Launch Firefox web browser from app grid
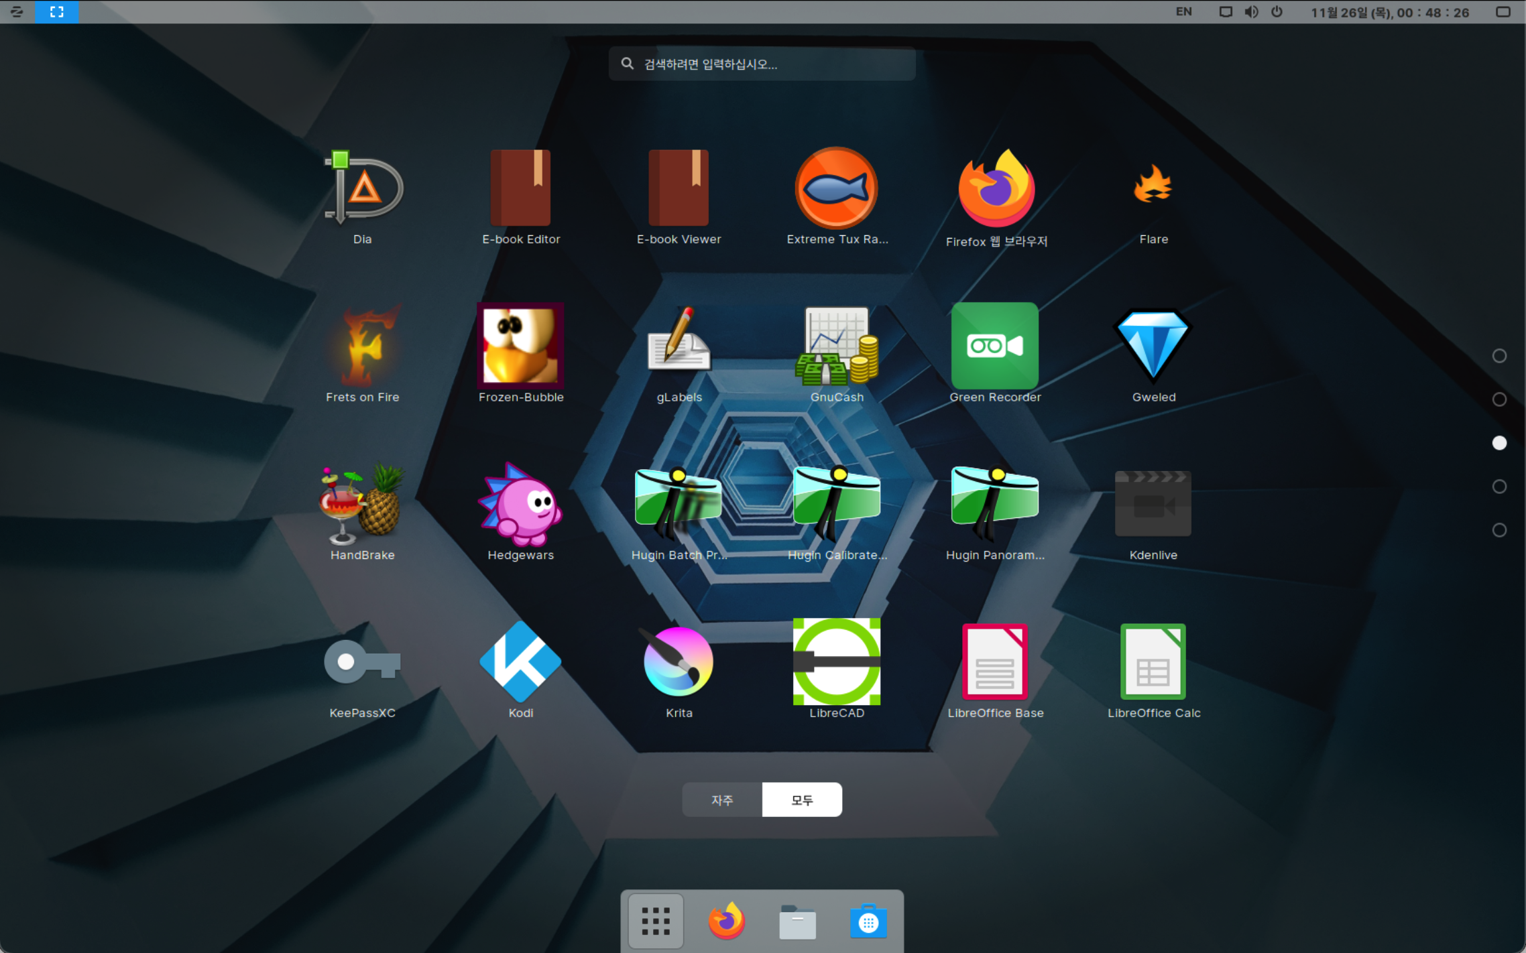 pos(996,197)
